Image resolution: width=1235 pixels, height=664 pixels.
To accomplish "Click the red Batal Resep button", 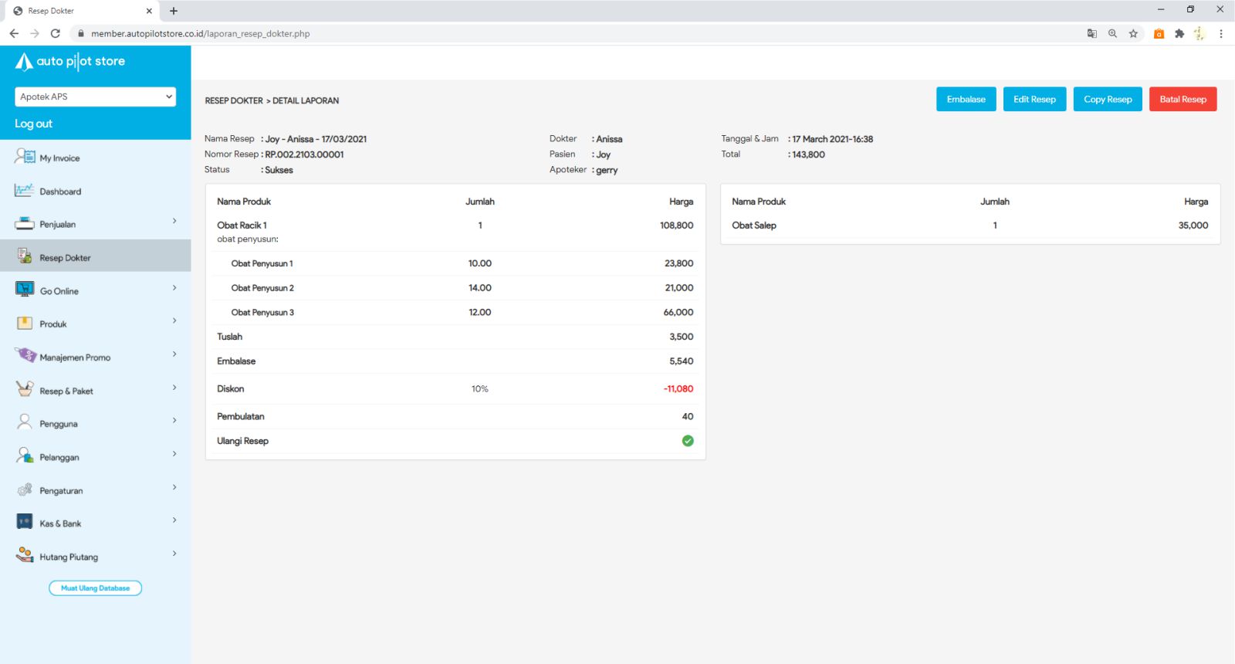I will (x=1183, y=100).
